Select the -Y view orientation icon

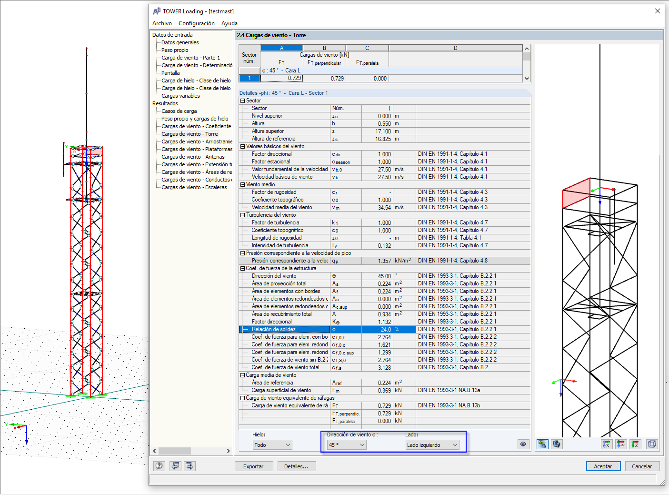tap(621, 444)
